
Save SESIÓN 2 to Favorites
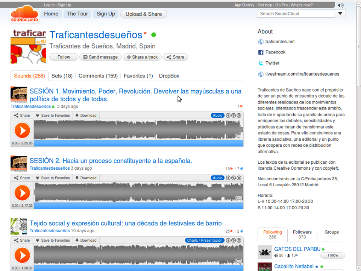point(53,178)
